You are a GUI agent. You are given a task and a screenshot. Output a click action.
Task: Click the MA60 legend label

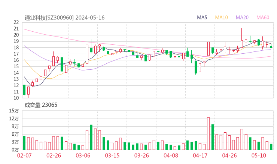click(263, 18)
